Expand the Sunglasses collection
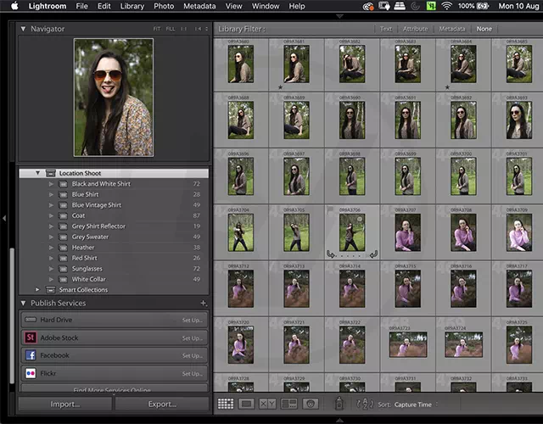The width and height of the screenshot is (543, 424). (x=51, y=269)
